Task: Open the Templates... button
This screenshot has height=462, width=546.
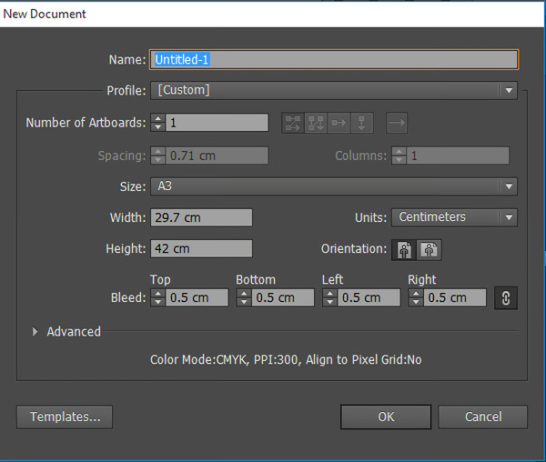Action: (x=64, y=417)
